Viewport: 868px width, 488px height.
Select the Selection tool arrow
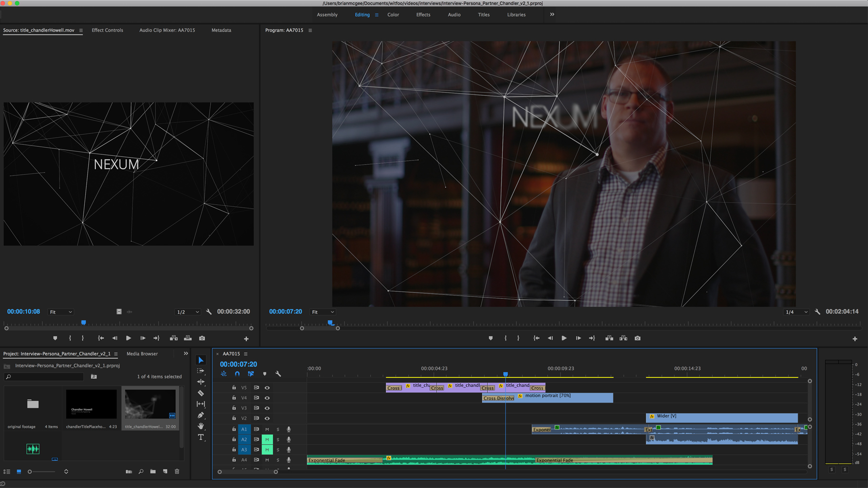(x=201, y=360)
